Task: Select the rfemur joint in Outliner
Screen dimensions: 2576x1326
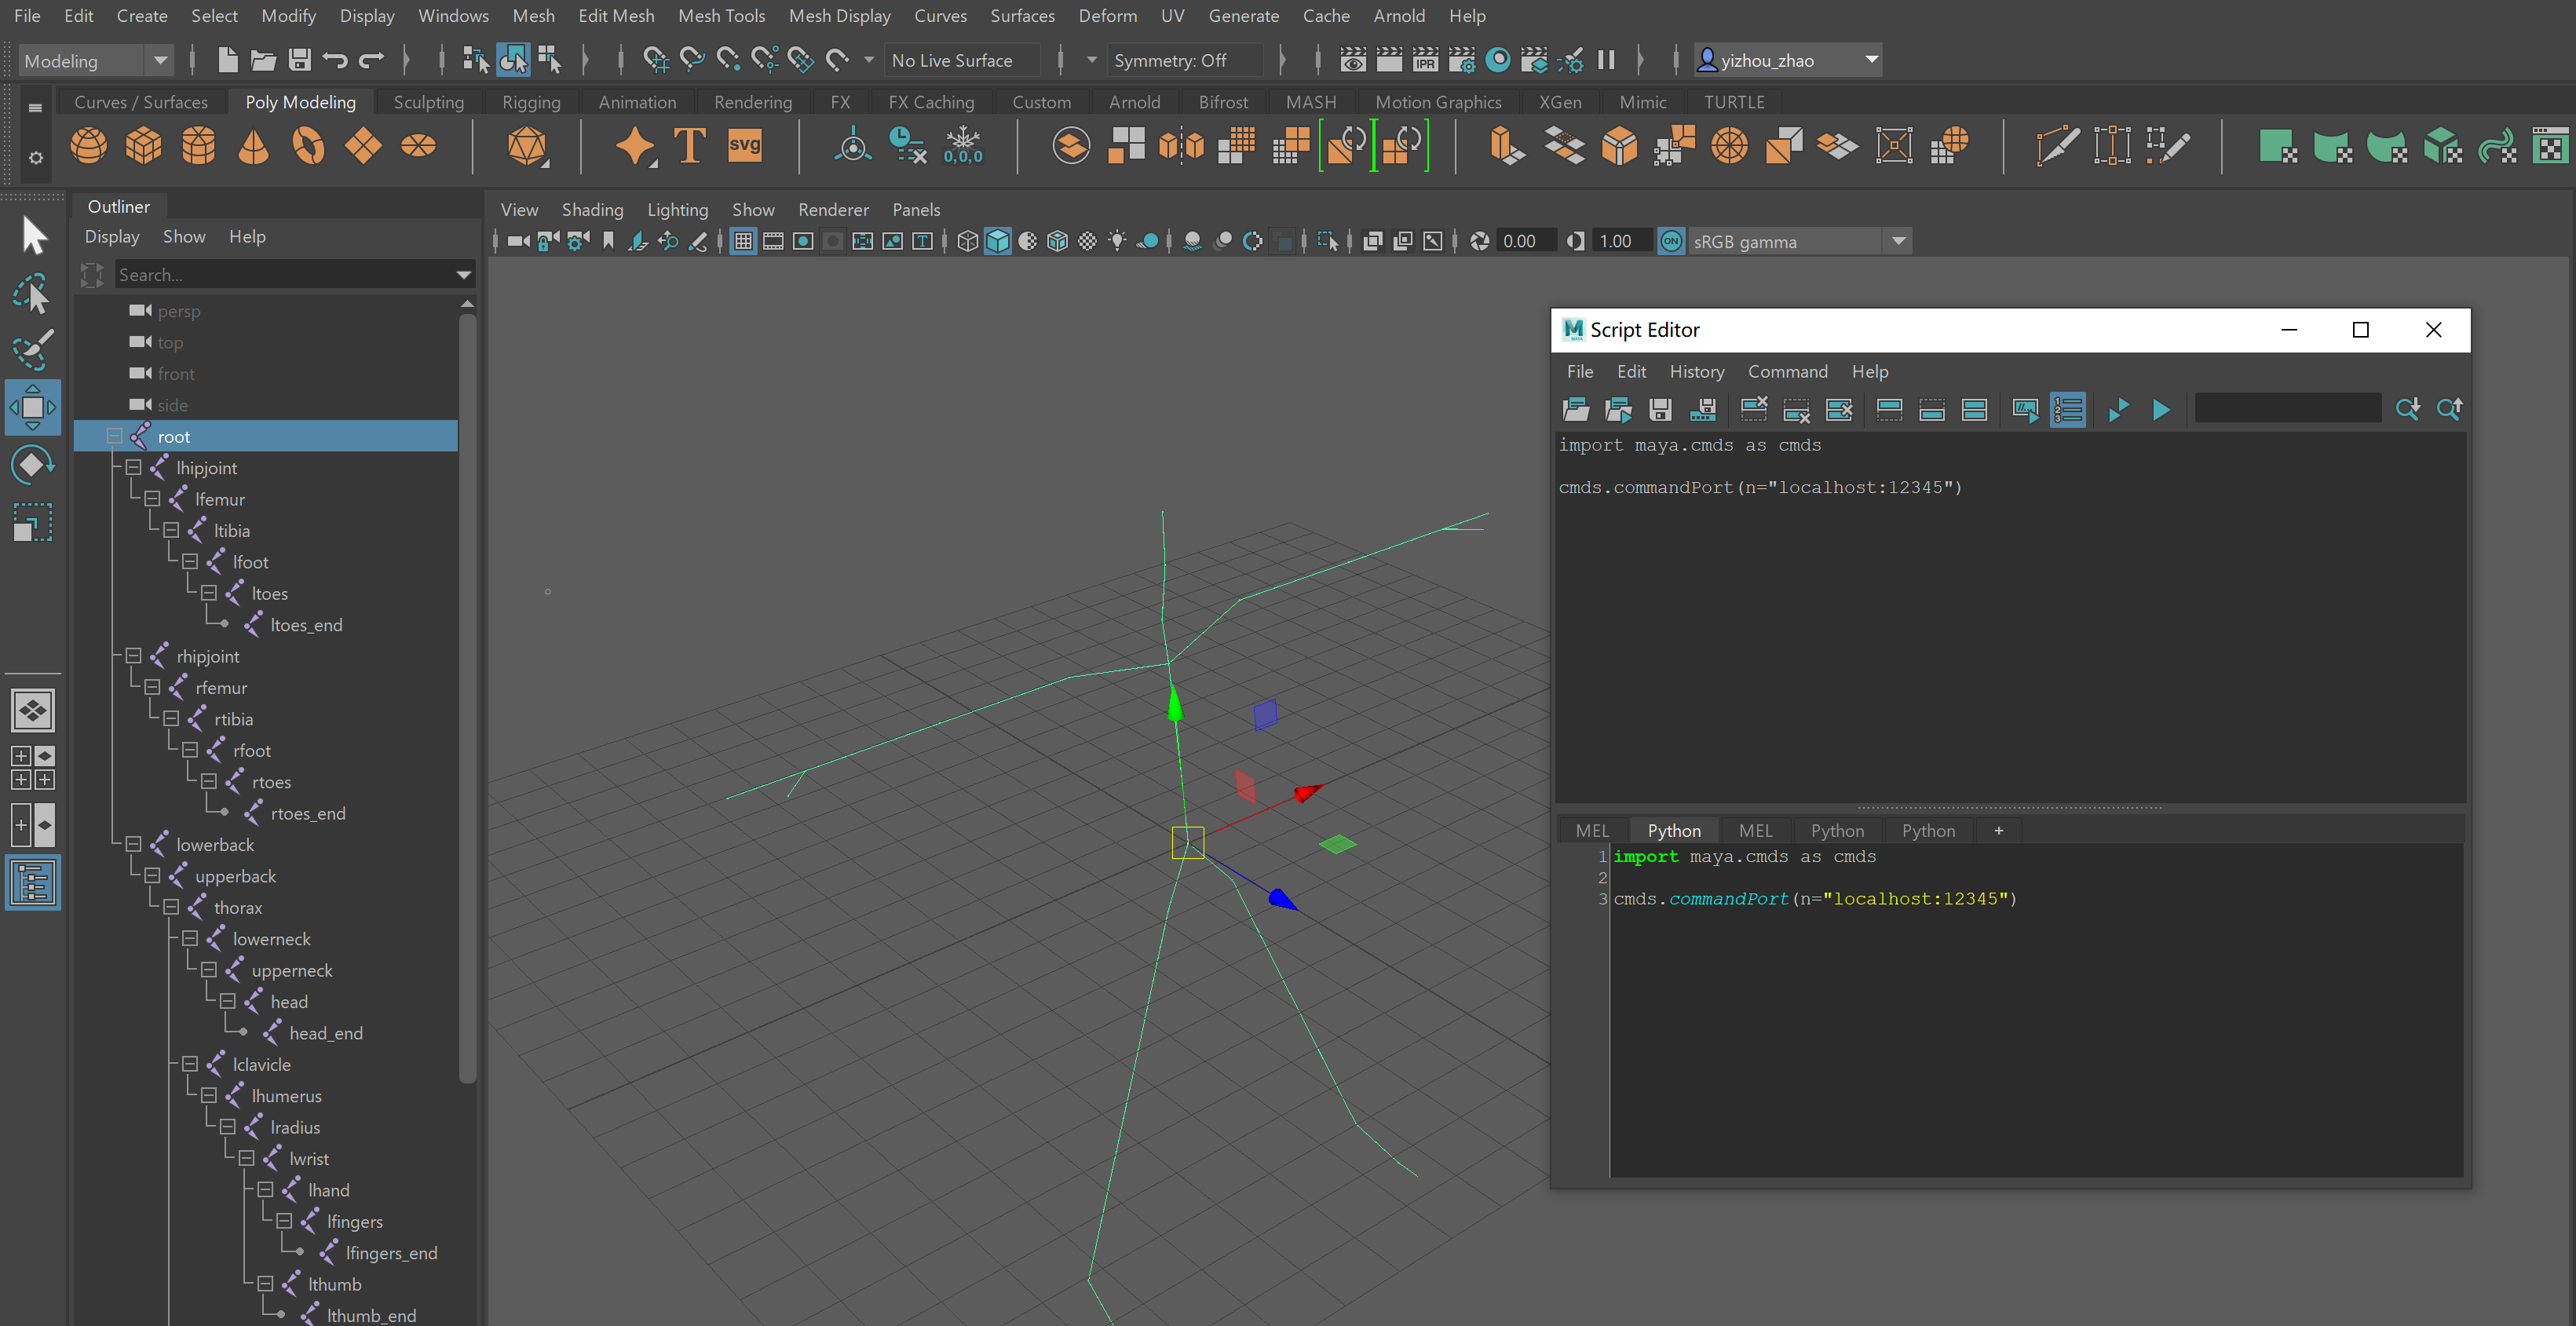Action: (221, 687)
